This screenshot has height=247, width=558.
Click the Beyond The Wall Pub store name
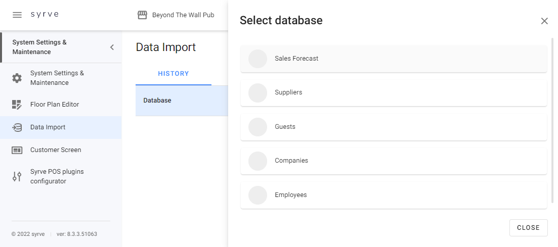183,15
